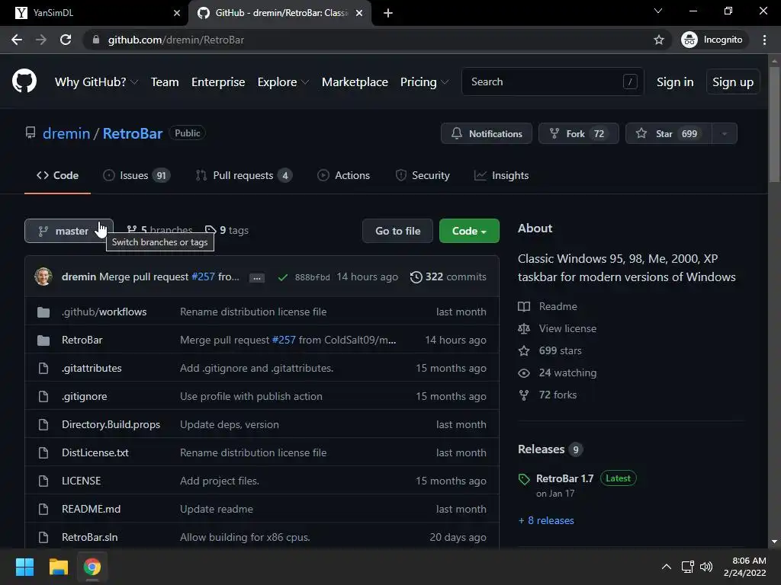781x585 pixels.
Task: Open the 9 tags link
Action: pos(227,230)
